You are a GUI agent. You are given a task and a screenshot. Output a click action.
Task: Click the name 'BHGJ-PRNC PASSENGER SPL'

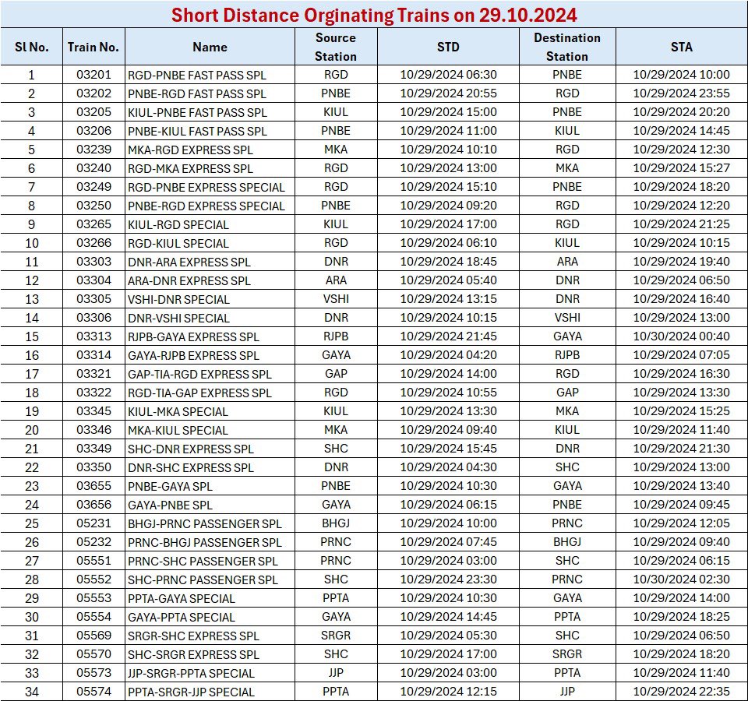pos(205,524)
